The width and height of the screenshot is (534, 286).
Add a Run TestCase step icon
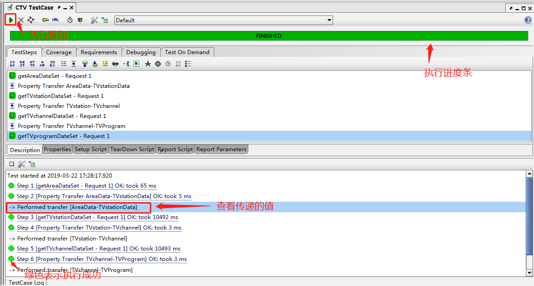136,64
